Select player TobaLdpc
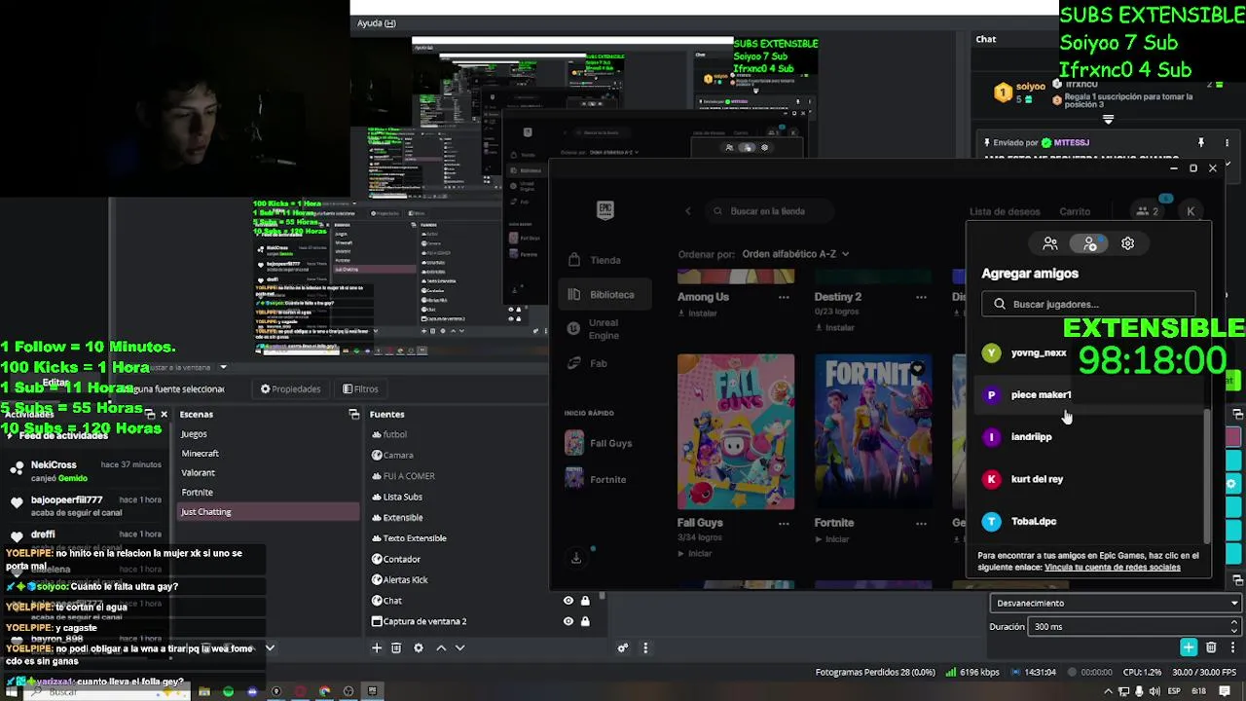1246x701 pixels. point(1089,521)
